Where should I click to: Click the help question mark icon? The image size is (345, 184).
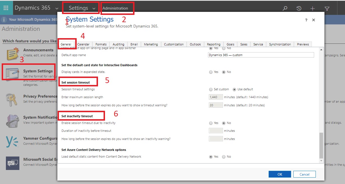point(306,20)
